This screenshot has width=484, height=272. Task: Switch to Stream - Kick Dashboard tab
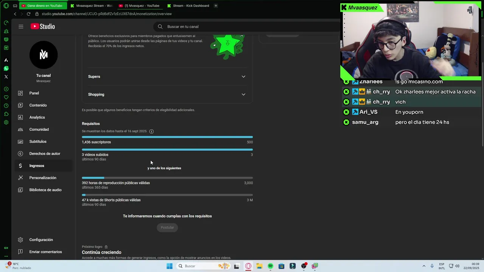(x=188, y=6)
